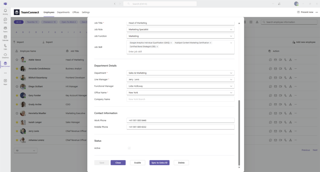Filter by Favorites 10 pill
This screenshot has width=320, height=172.
pos(32,22)
